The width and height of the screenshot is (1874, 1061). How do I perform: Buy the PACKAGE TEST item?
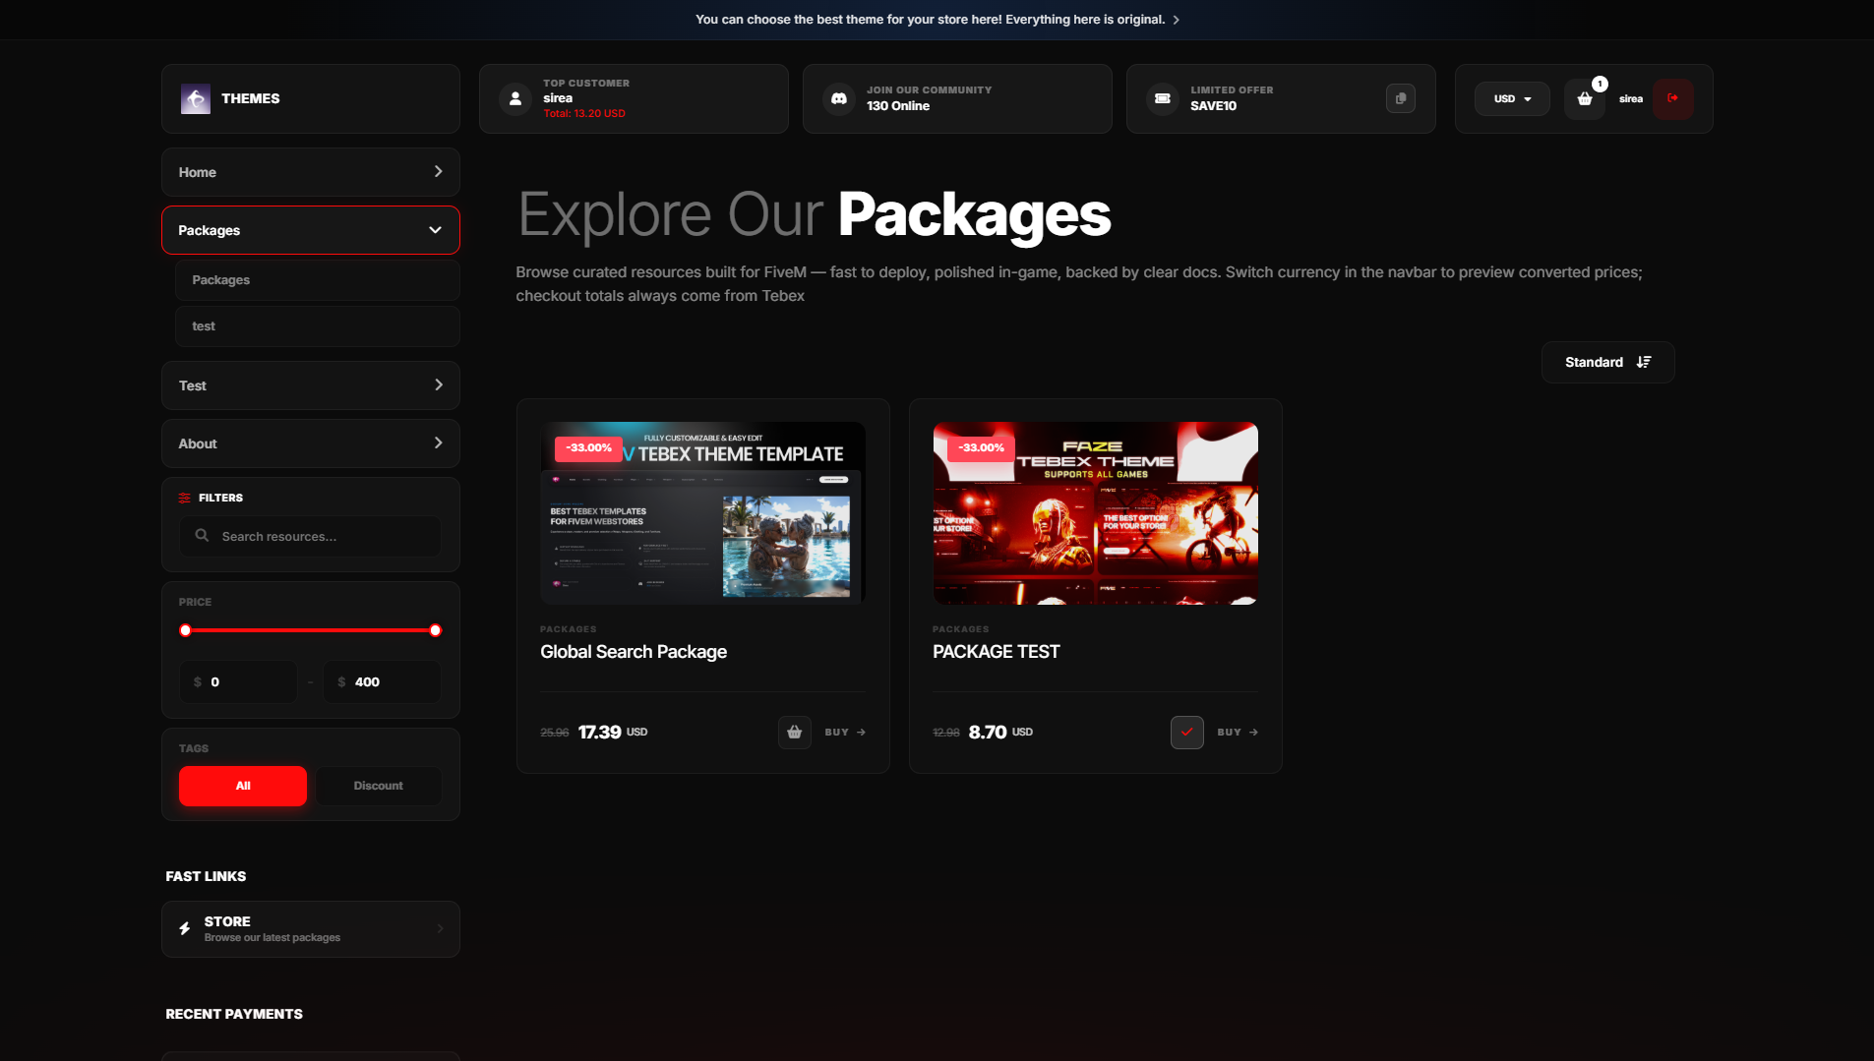(1238, 733)
